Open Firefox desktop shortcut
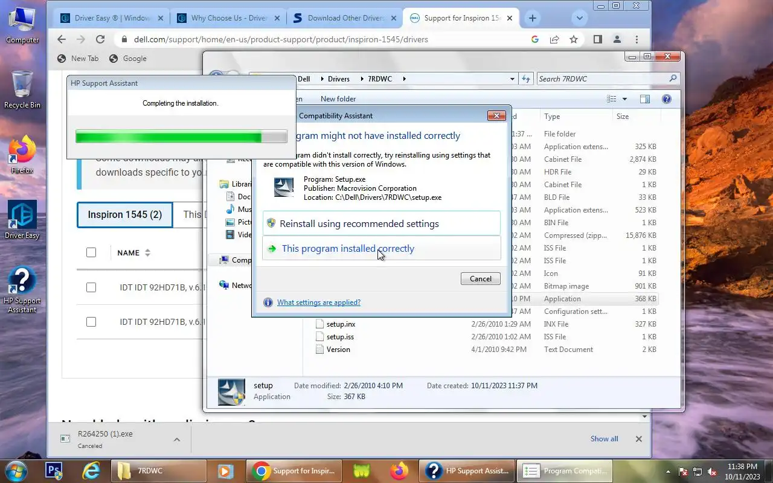The image size is (773, 483). 22,155
